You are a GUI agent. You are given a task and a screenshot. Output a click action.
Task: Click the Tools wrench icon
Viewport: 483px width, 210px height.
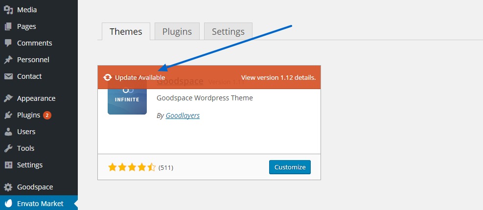click(x=8, y=148)
